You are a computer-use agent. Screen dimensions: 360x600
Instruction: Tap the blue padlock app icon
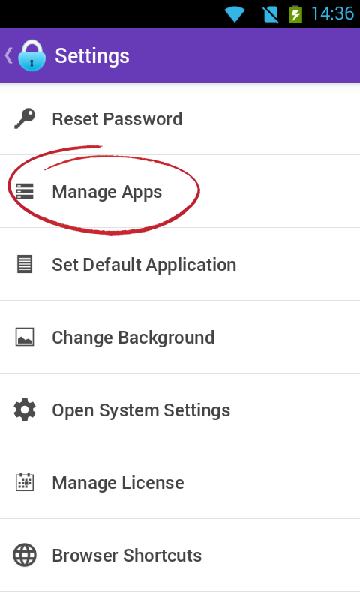pos(31,55)
